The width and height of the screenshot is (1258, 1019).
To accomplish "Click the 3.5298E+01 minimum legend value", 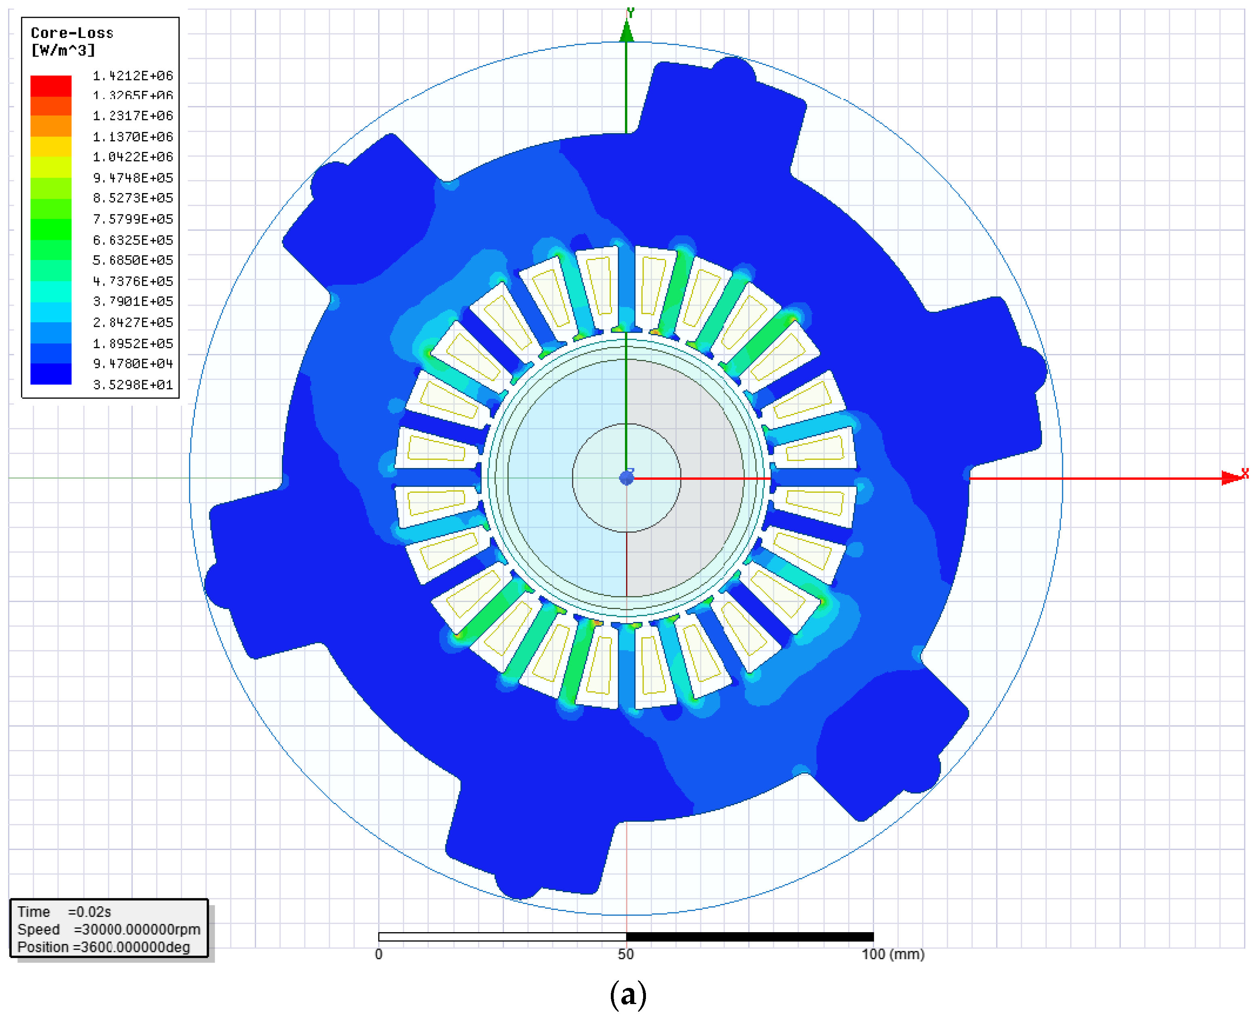I will pyautogui.click(x=132, y=385).
